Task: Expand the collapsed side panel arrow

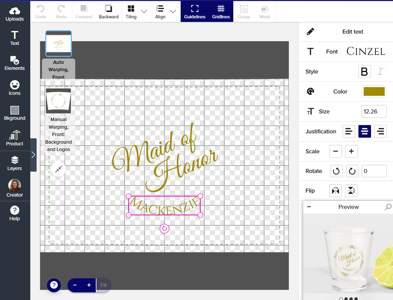Action: point(33,155)
